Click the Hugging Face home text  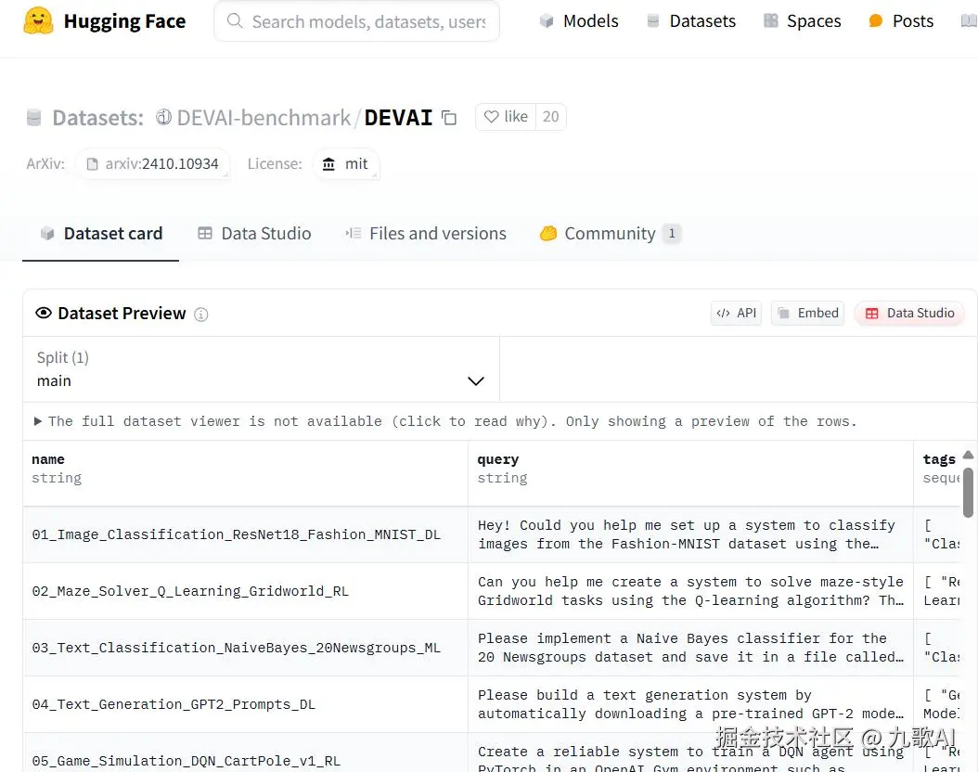(124, 21)
